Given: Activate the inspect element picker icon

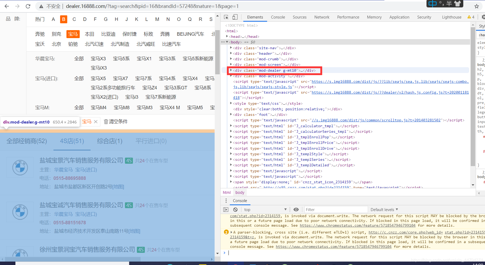Looking at the screenshot, I should pos(226,17).
